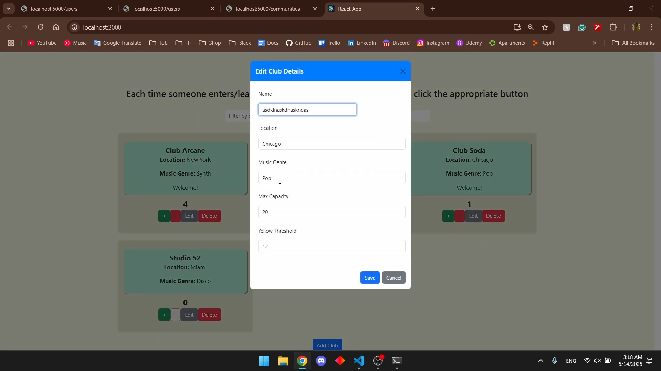Viewport: 661px width, 371px height.
Task: Open the Job bookmarks folder
Action: pos(158,43)
